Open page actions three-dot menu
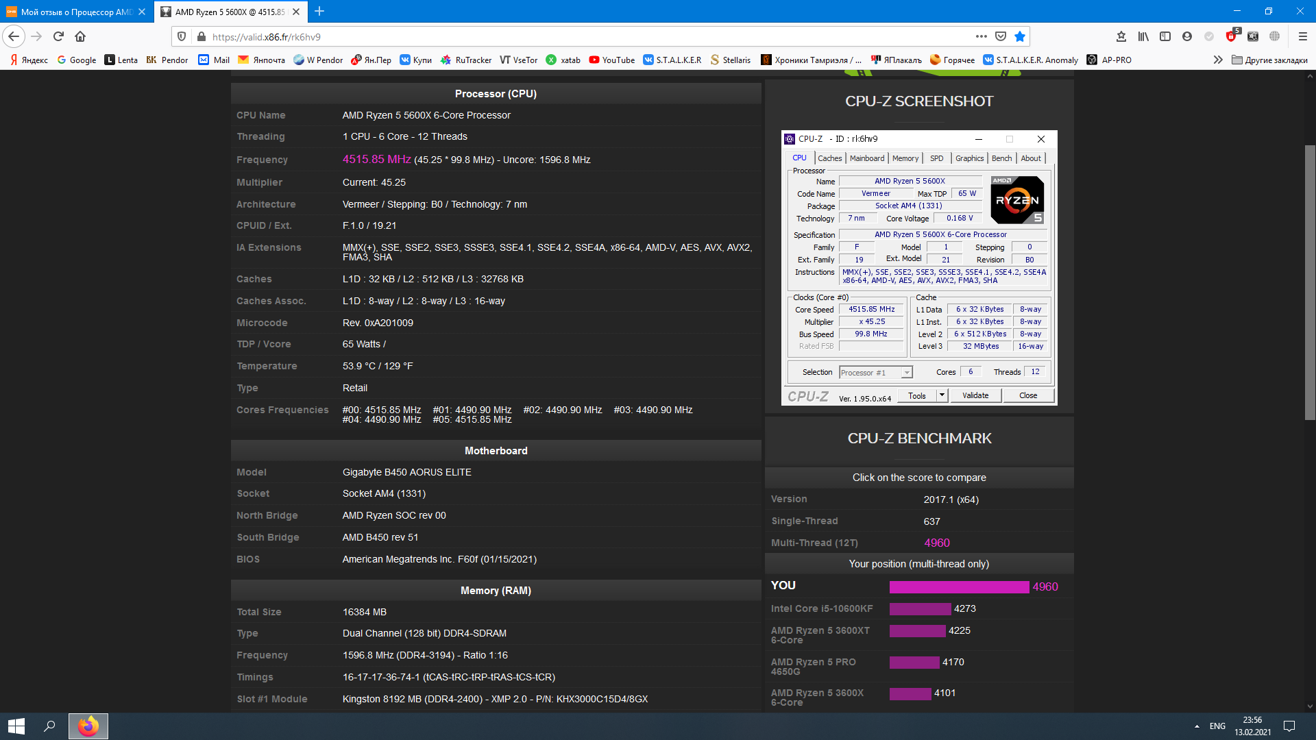The image size is (1316, 740). [x=982, y=37]
